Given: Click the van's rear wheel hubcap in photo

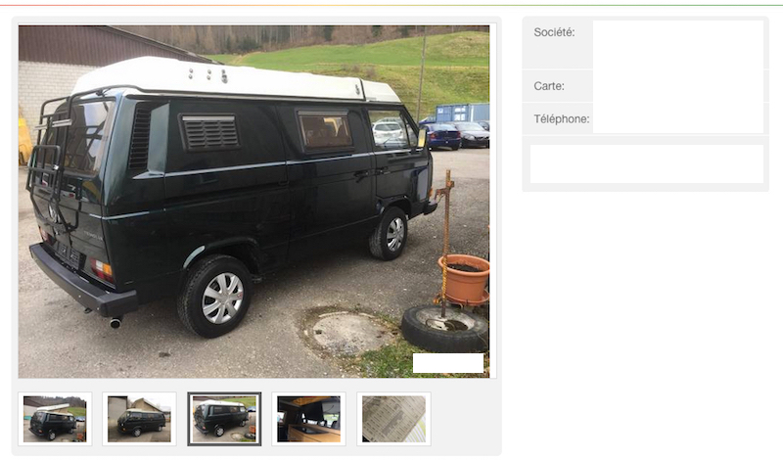Looking at the screenshot, I should tap(222, 299).
